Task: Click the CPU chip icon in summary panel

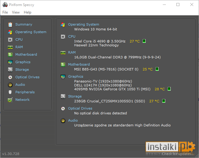Action: [x=63, y=37]
